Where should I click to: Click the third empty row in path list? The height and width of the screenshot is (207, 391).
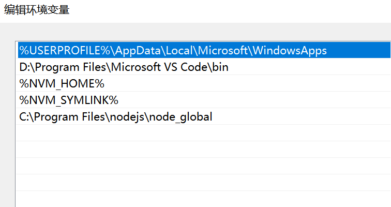click(x=202, y=166)
